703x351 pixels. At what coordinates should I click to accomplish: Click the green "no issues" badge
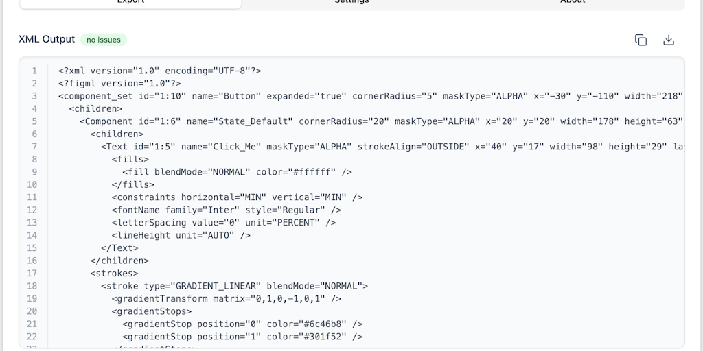[104, 40]
